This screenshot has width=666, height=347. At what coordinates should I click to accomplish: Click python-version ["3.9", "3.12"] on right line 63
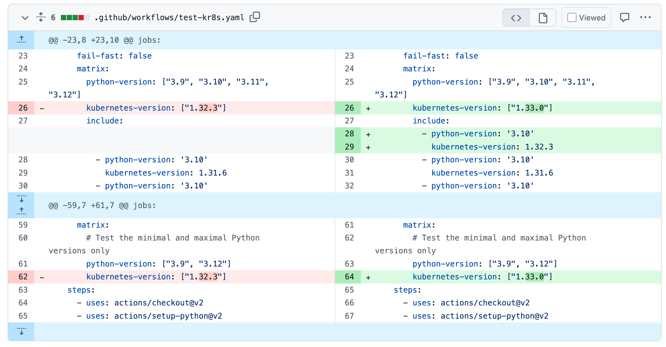tap(485, 264)
